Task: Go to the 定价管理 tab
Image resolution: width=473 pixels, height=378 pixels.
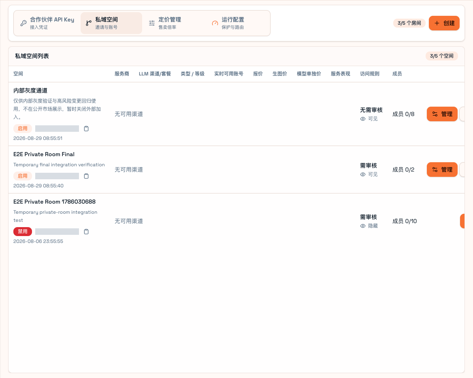Action: click(175, 23)
